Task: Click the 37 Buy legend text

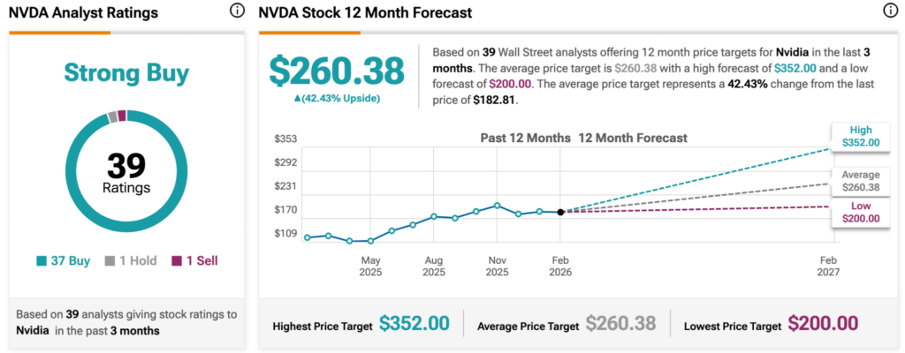Action: 70,260
